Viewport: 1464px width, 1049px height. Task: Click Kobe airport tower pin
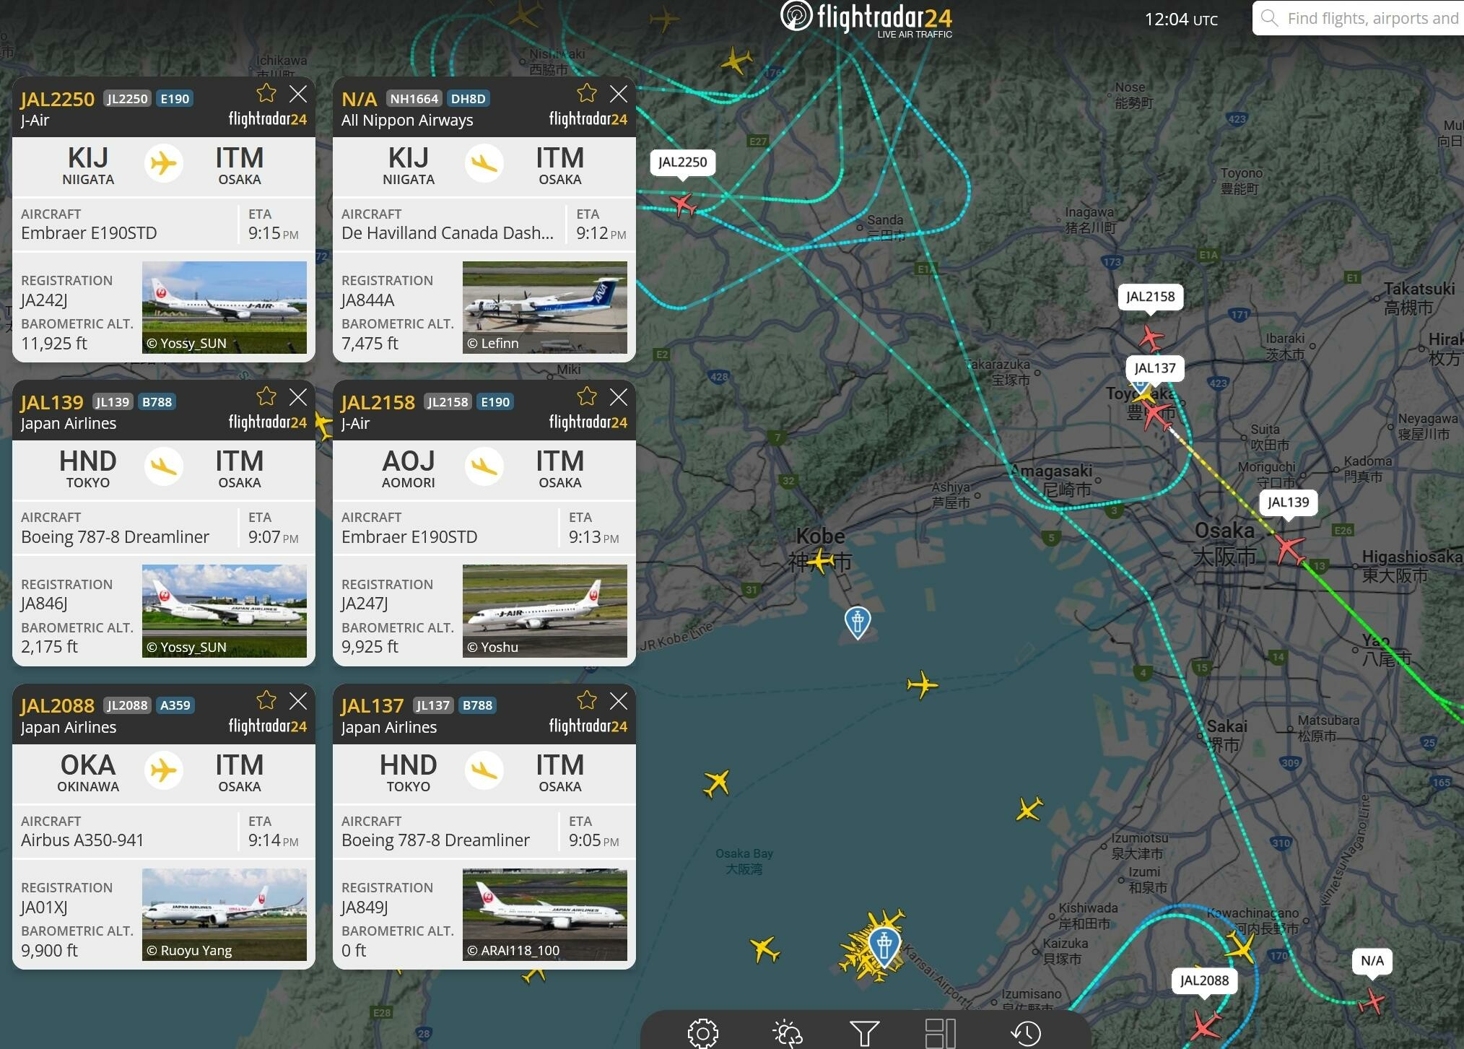pos(858,622)
